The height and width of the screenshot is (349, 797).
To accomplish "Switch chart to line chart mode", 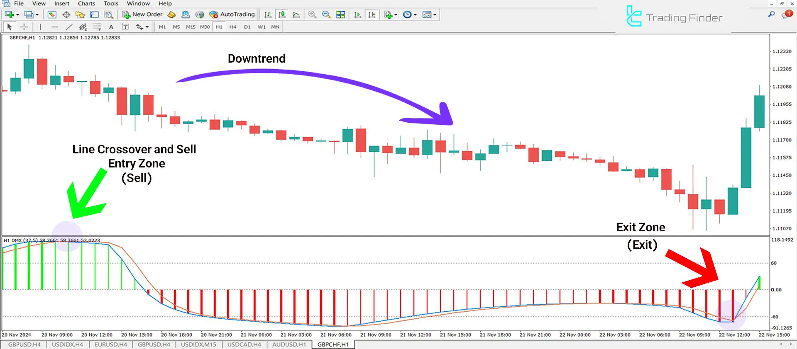I will 296,15.
